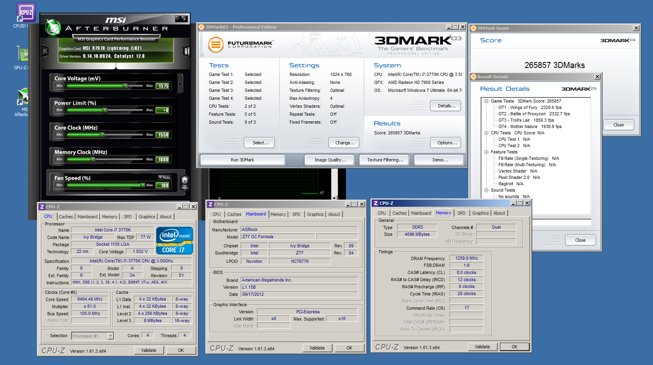Toggle the Auto fan speed button
653x365 pixels.
(x=165, y=178)
